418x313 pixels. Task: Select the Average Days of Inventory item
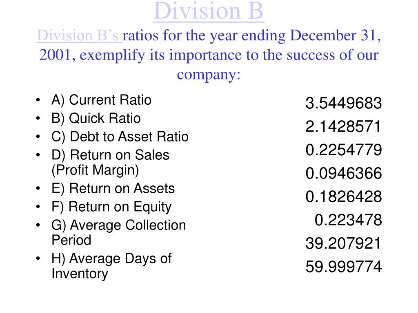click(111, 266)
